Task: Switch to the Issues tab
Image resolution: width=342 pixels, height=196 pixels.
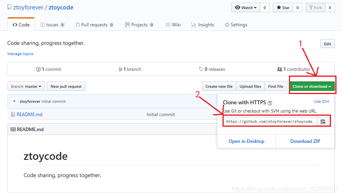Action: [x=52, y=25]
